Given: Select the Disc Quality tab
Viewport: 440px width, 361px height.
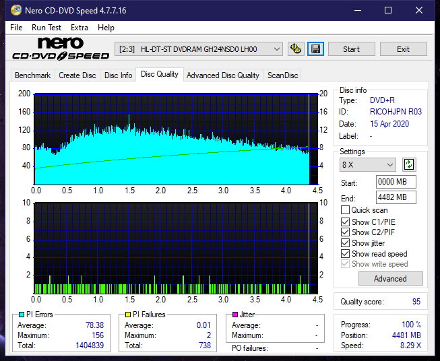Looking at the screenshot, I should click(160, 74).
